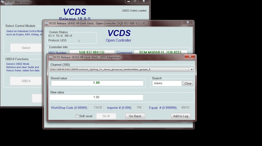Toggle the Soft reset checkbox
Screen dimensions: 262x146
point(77,116)
